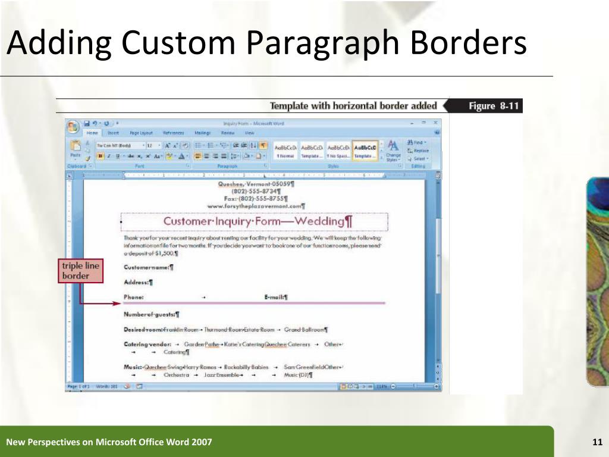Apply superscript formatting

coord(148,156)
